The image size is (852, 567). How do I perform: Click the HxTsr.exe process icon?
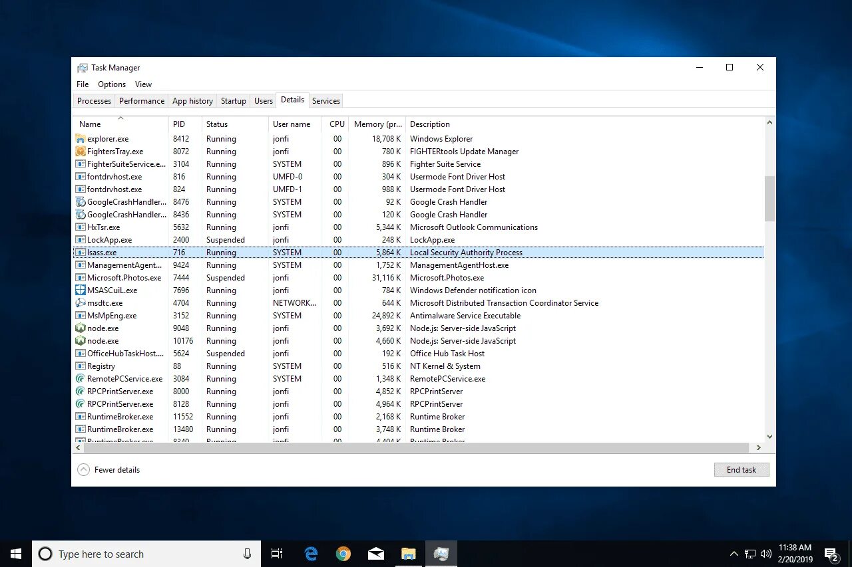81,227
